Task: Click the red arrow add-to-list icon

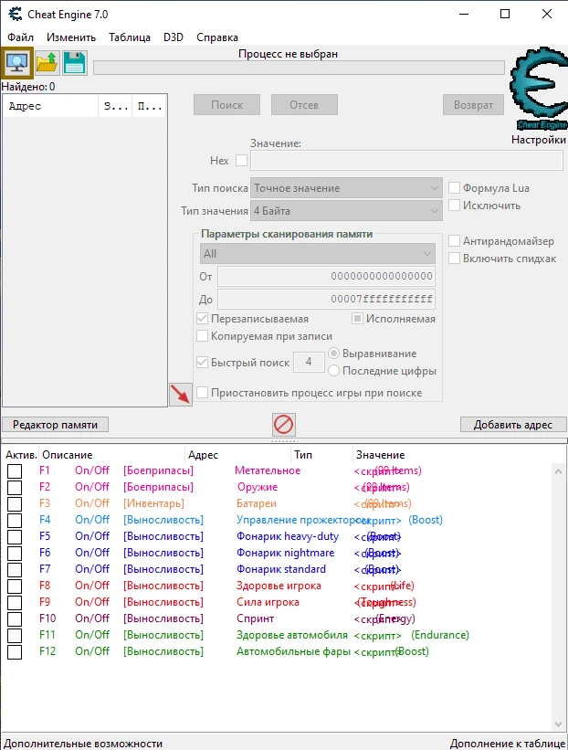Action: (181, 395)
